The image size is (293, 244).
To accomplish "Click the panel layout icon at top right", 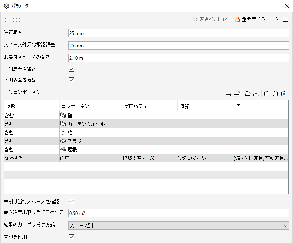I will coord(286,19).
